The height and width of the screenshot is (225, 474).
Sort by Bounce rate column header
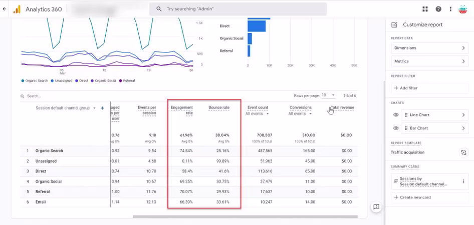pos(219,107)
